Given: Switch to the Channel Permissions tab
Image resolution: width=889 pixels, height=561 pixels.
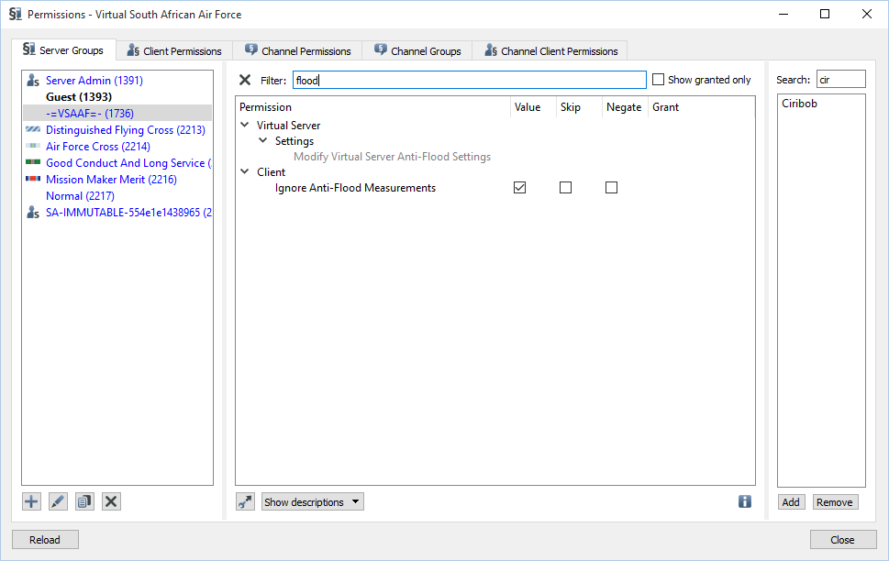Looking at the screenshot, I should point(296,49).
